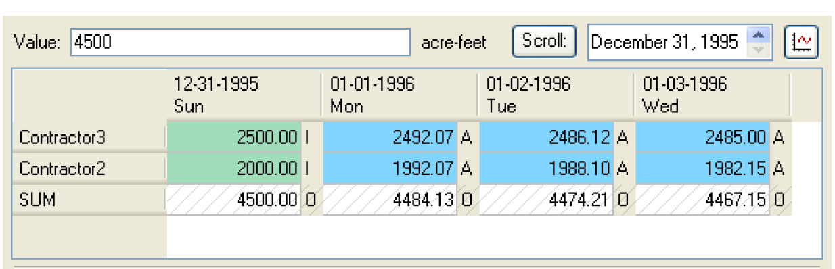This screenshot has width=835, height=269.
Task: Decrement the date with the down spinner arrow
Action: pos(759,51)
